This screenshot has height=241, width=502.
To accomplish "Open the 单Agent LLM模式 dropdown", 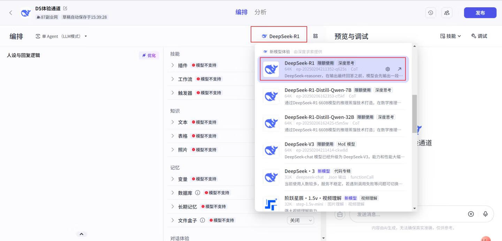I will point(61,36).
